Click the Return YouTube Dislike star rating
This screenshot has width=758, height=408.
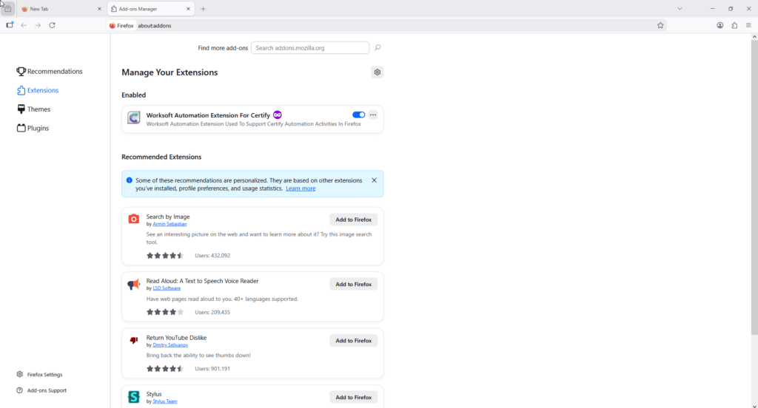pos(165,368)
